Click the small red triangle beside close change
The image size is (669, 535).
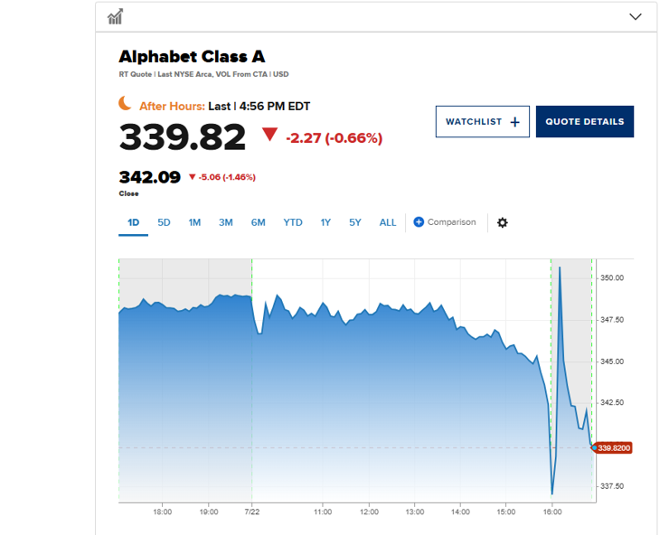(x=192, y=176)
